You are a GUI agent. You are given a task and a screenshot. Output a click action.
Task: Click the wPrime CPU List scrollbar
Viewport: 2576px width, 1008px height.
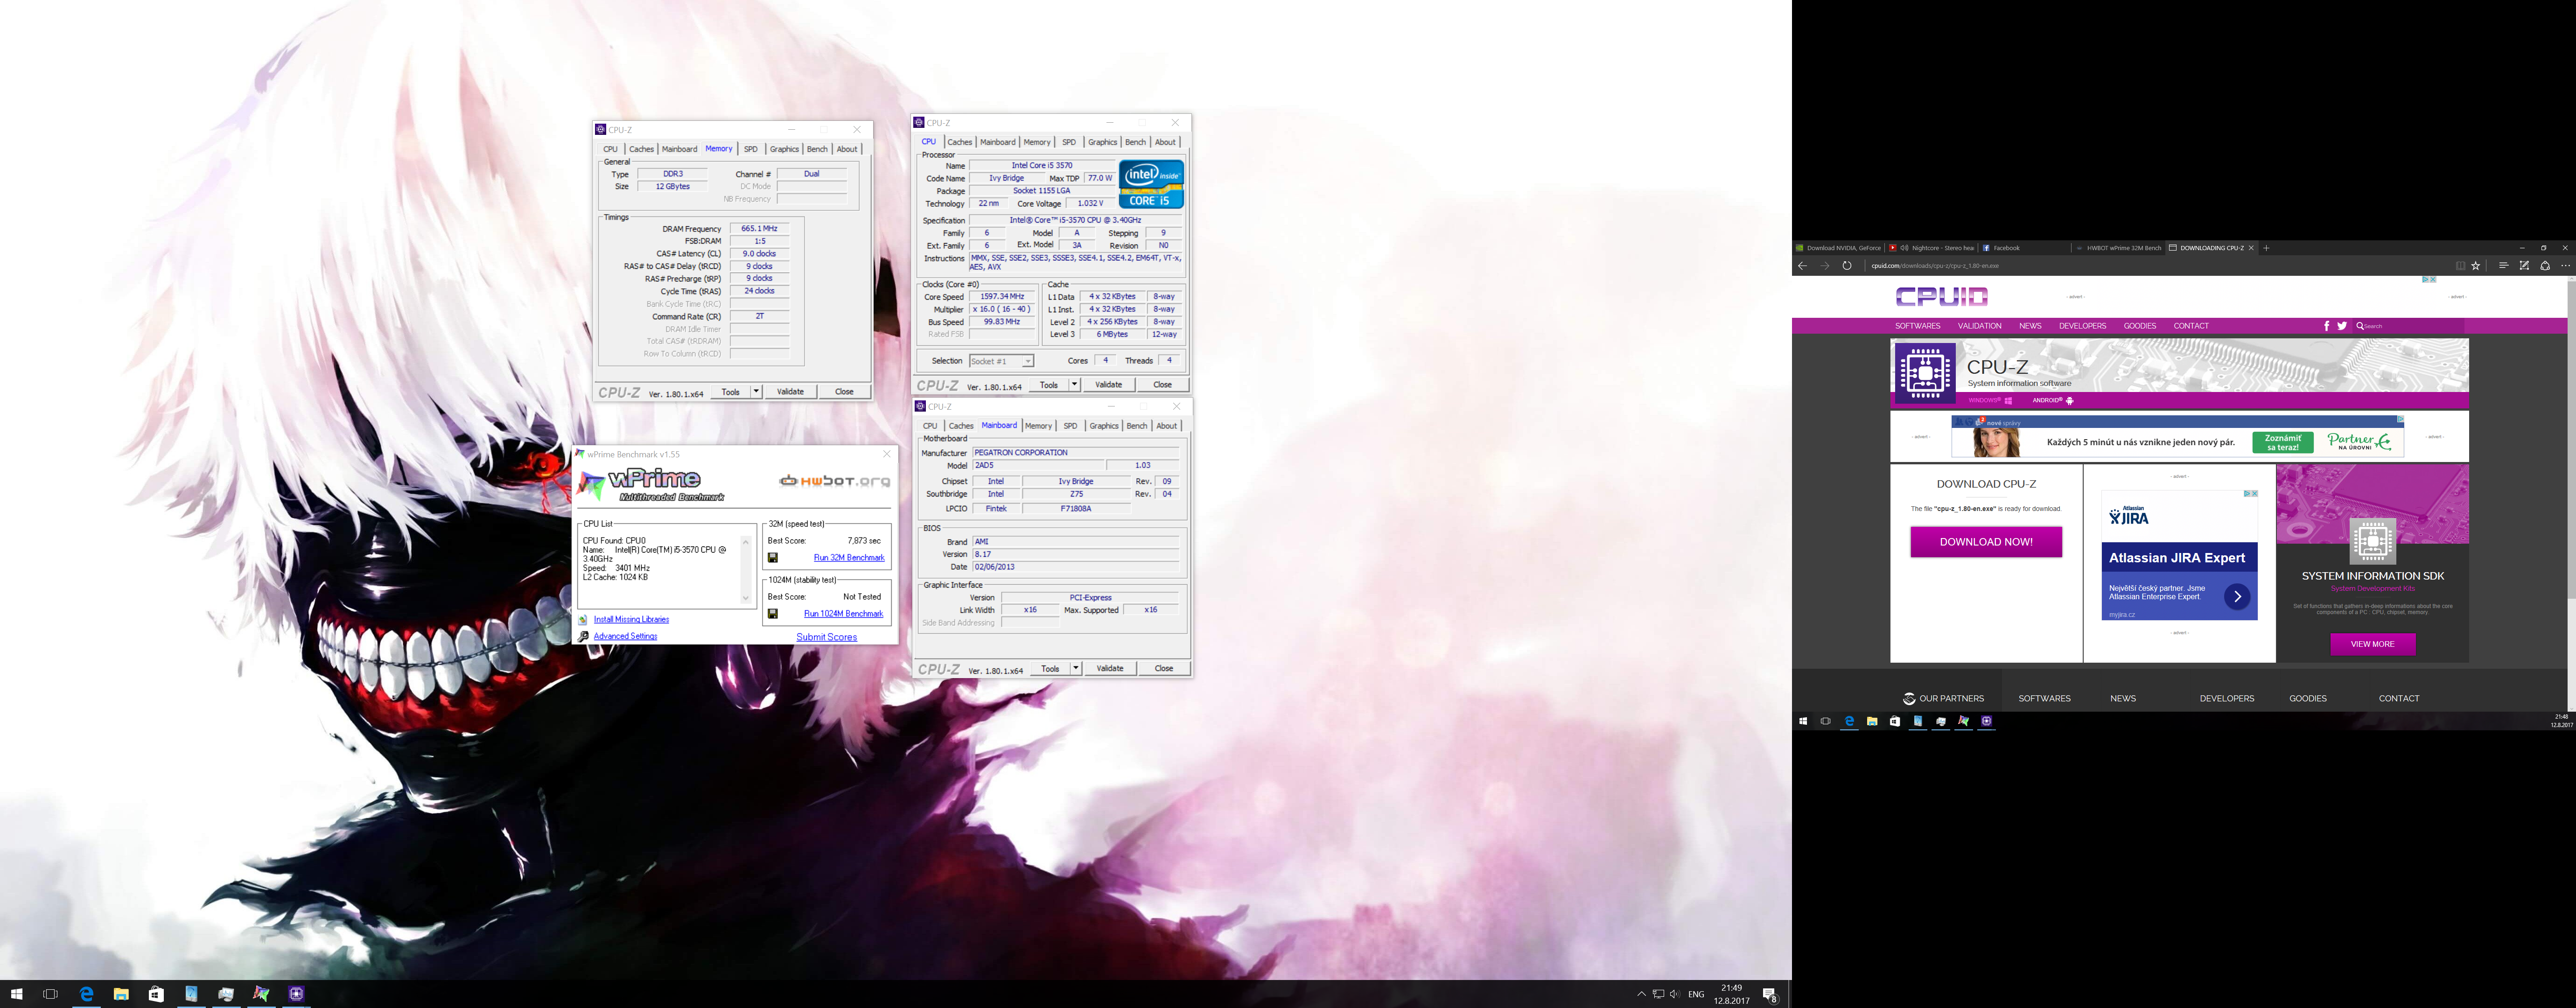coord(745,570)
